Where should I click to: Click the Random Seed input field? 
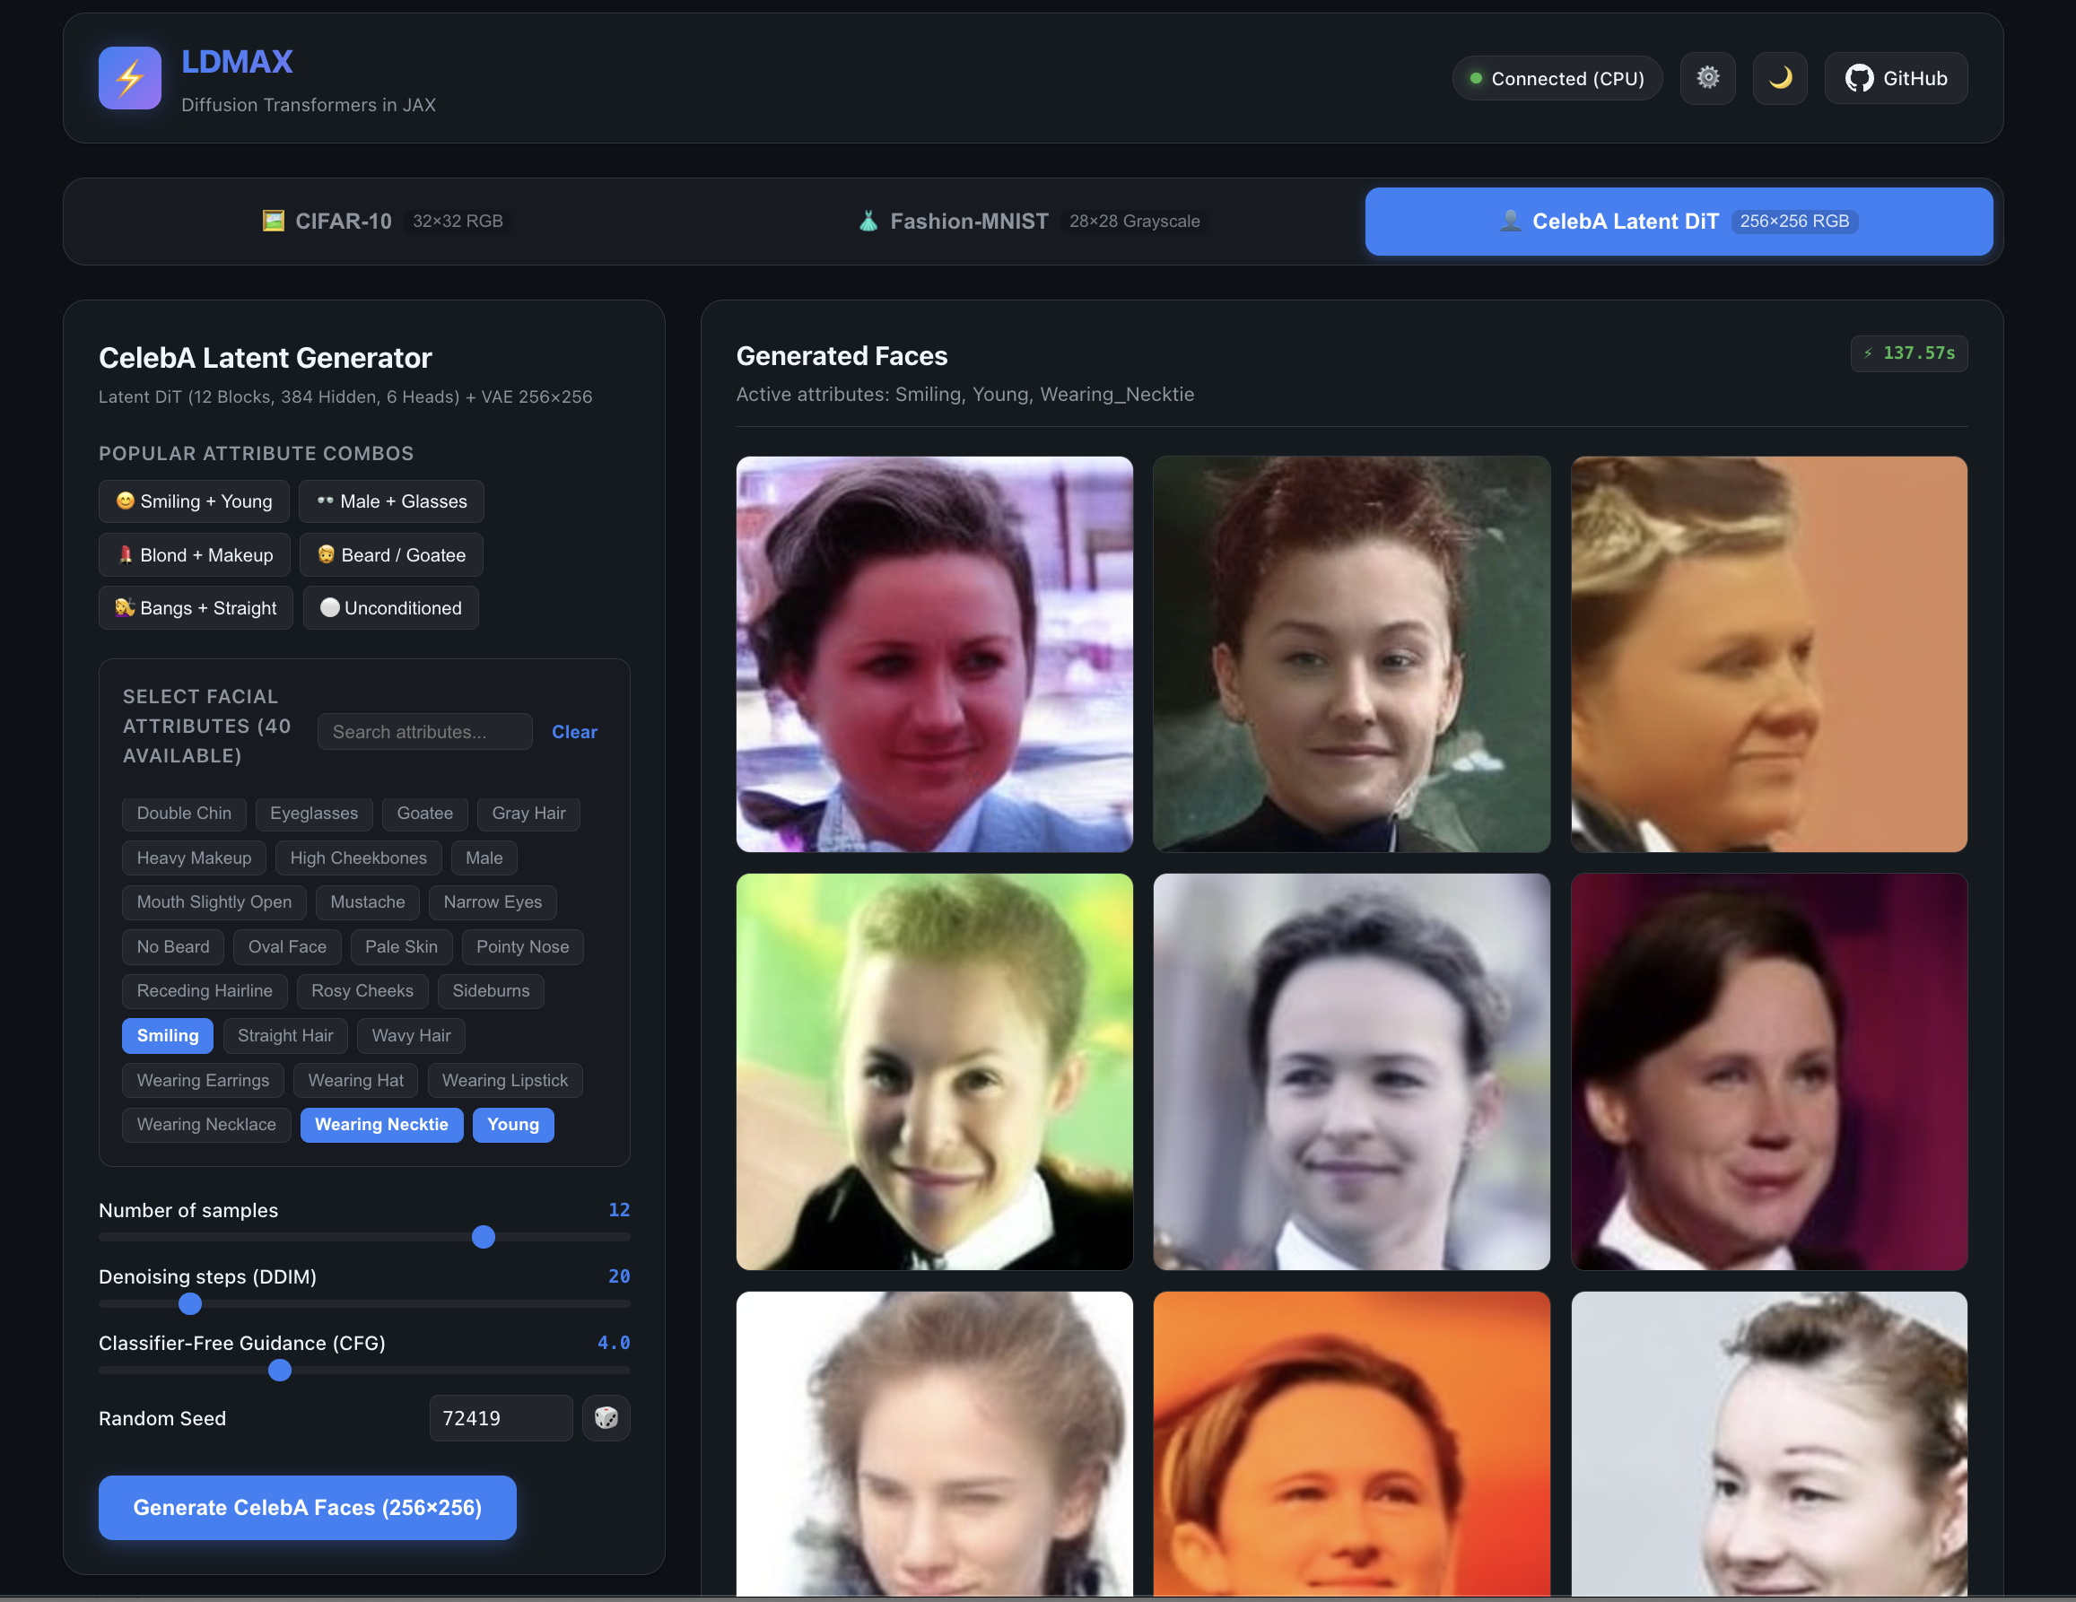click(x=501, y=1417)
